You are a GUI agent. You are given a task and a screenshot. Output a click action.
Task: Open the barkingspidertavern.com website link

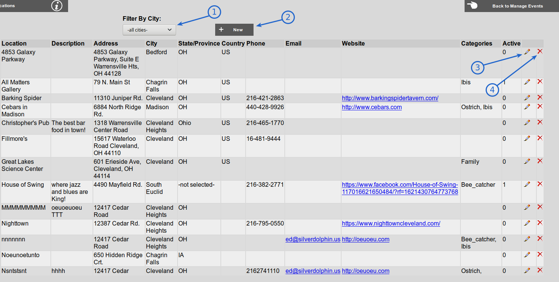click(x=390, y=98)
